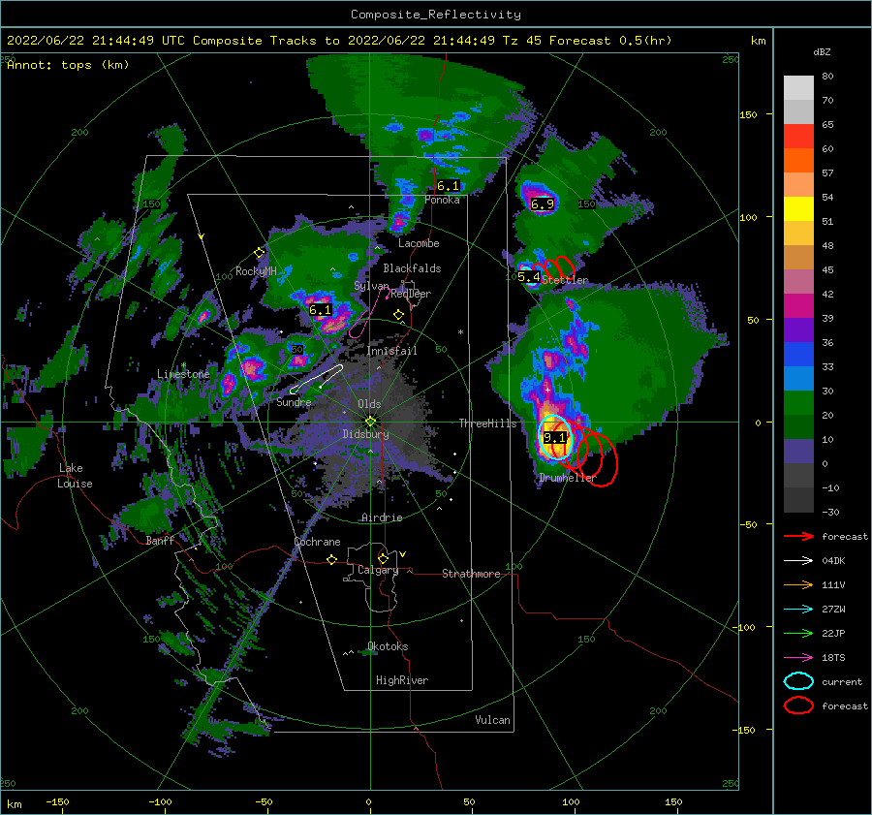Click the ThreeHills city label
This screenshot has width=872, height=815.
pos(487,423)
